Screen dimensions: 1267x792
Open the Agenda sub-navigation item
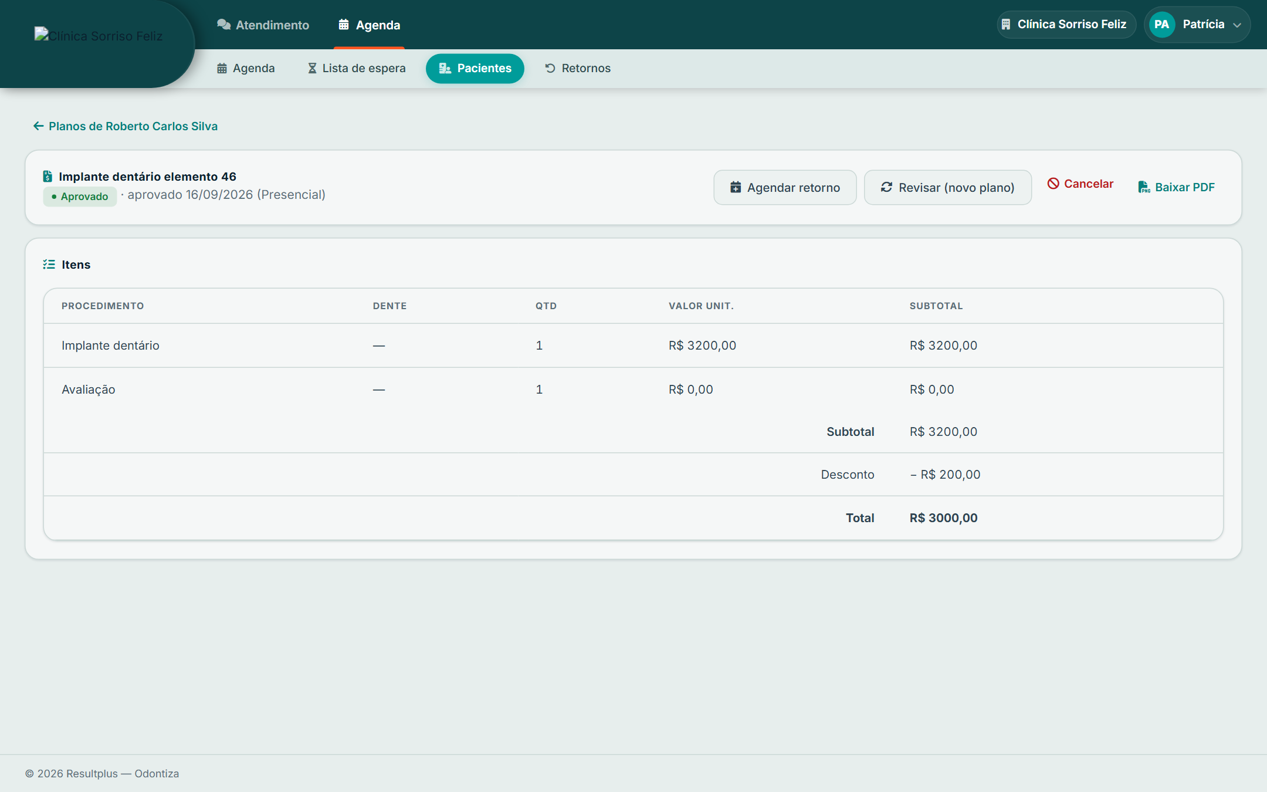(246, 68)
